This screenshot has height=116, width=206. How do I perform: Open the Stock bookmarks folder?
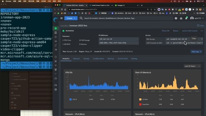[x=128, y=13]
